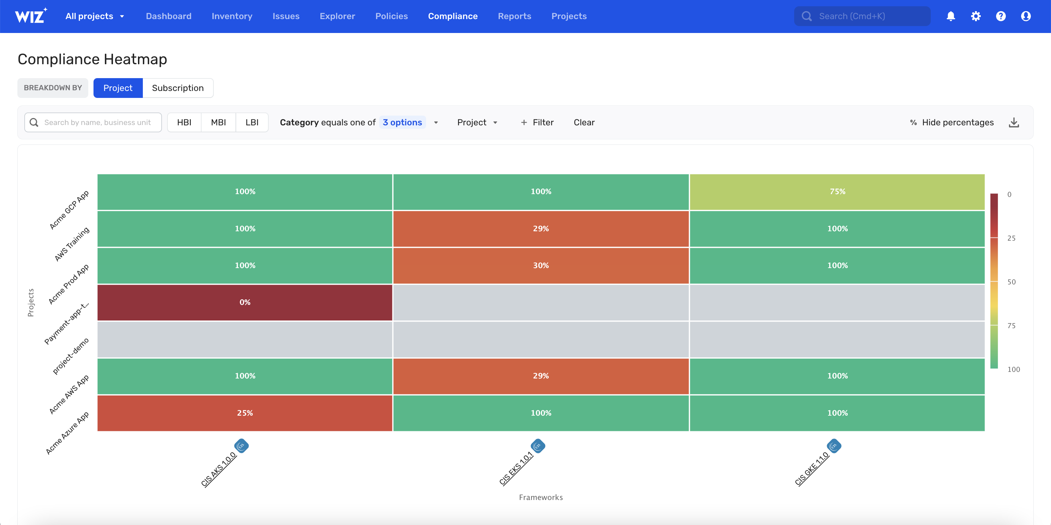
Task: Navigate to Issues
Action: click(286, 16)
